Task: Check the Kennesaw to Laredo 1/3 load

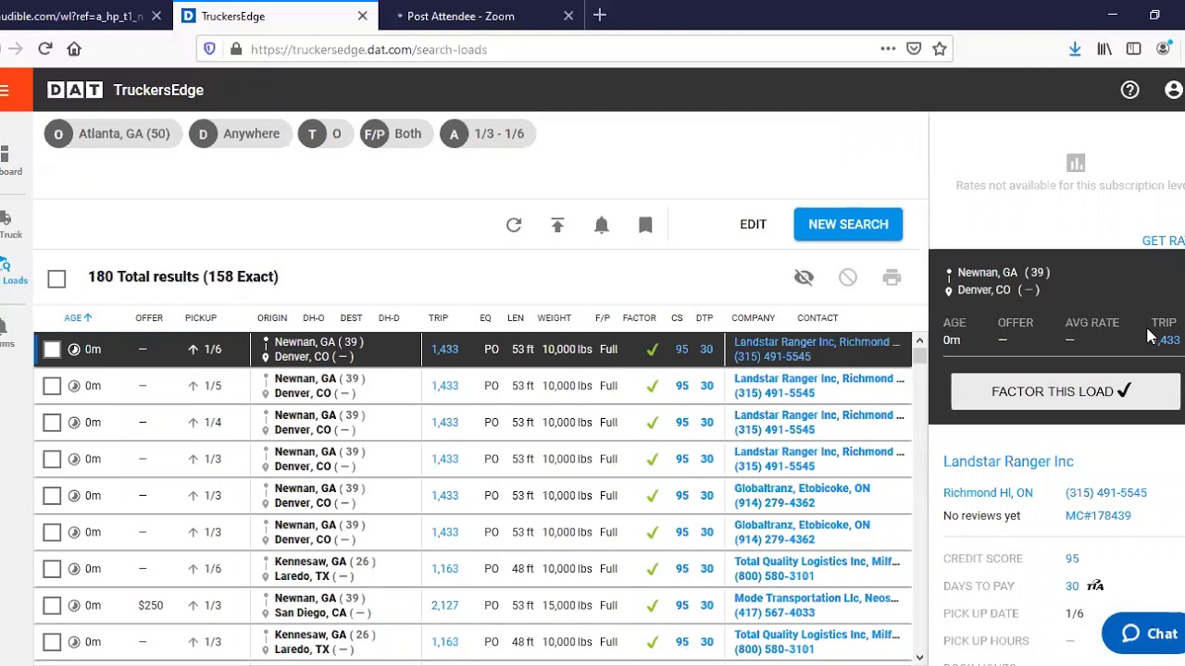Action: click(x=52, y=642)
